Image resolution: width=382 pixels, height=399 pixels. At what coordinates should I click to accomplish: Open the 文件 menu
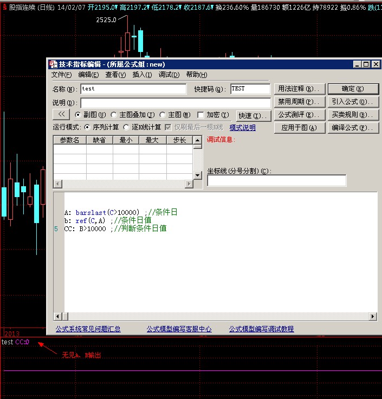click(61, 75)
